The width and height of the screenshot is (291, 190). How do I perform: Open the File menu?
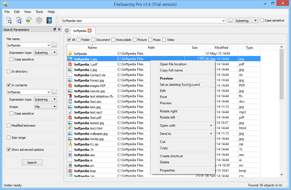coord(7,12)
